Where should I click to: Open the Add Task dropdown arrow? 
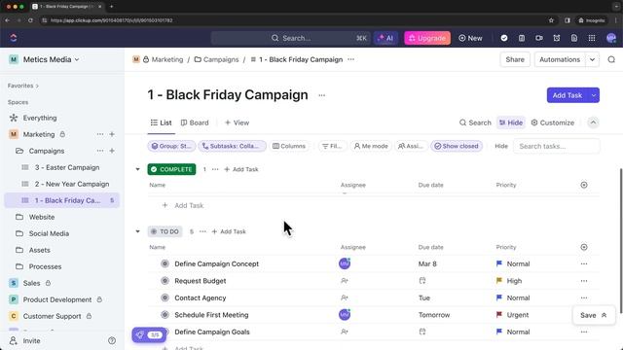coord(594,95)
